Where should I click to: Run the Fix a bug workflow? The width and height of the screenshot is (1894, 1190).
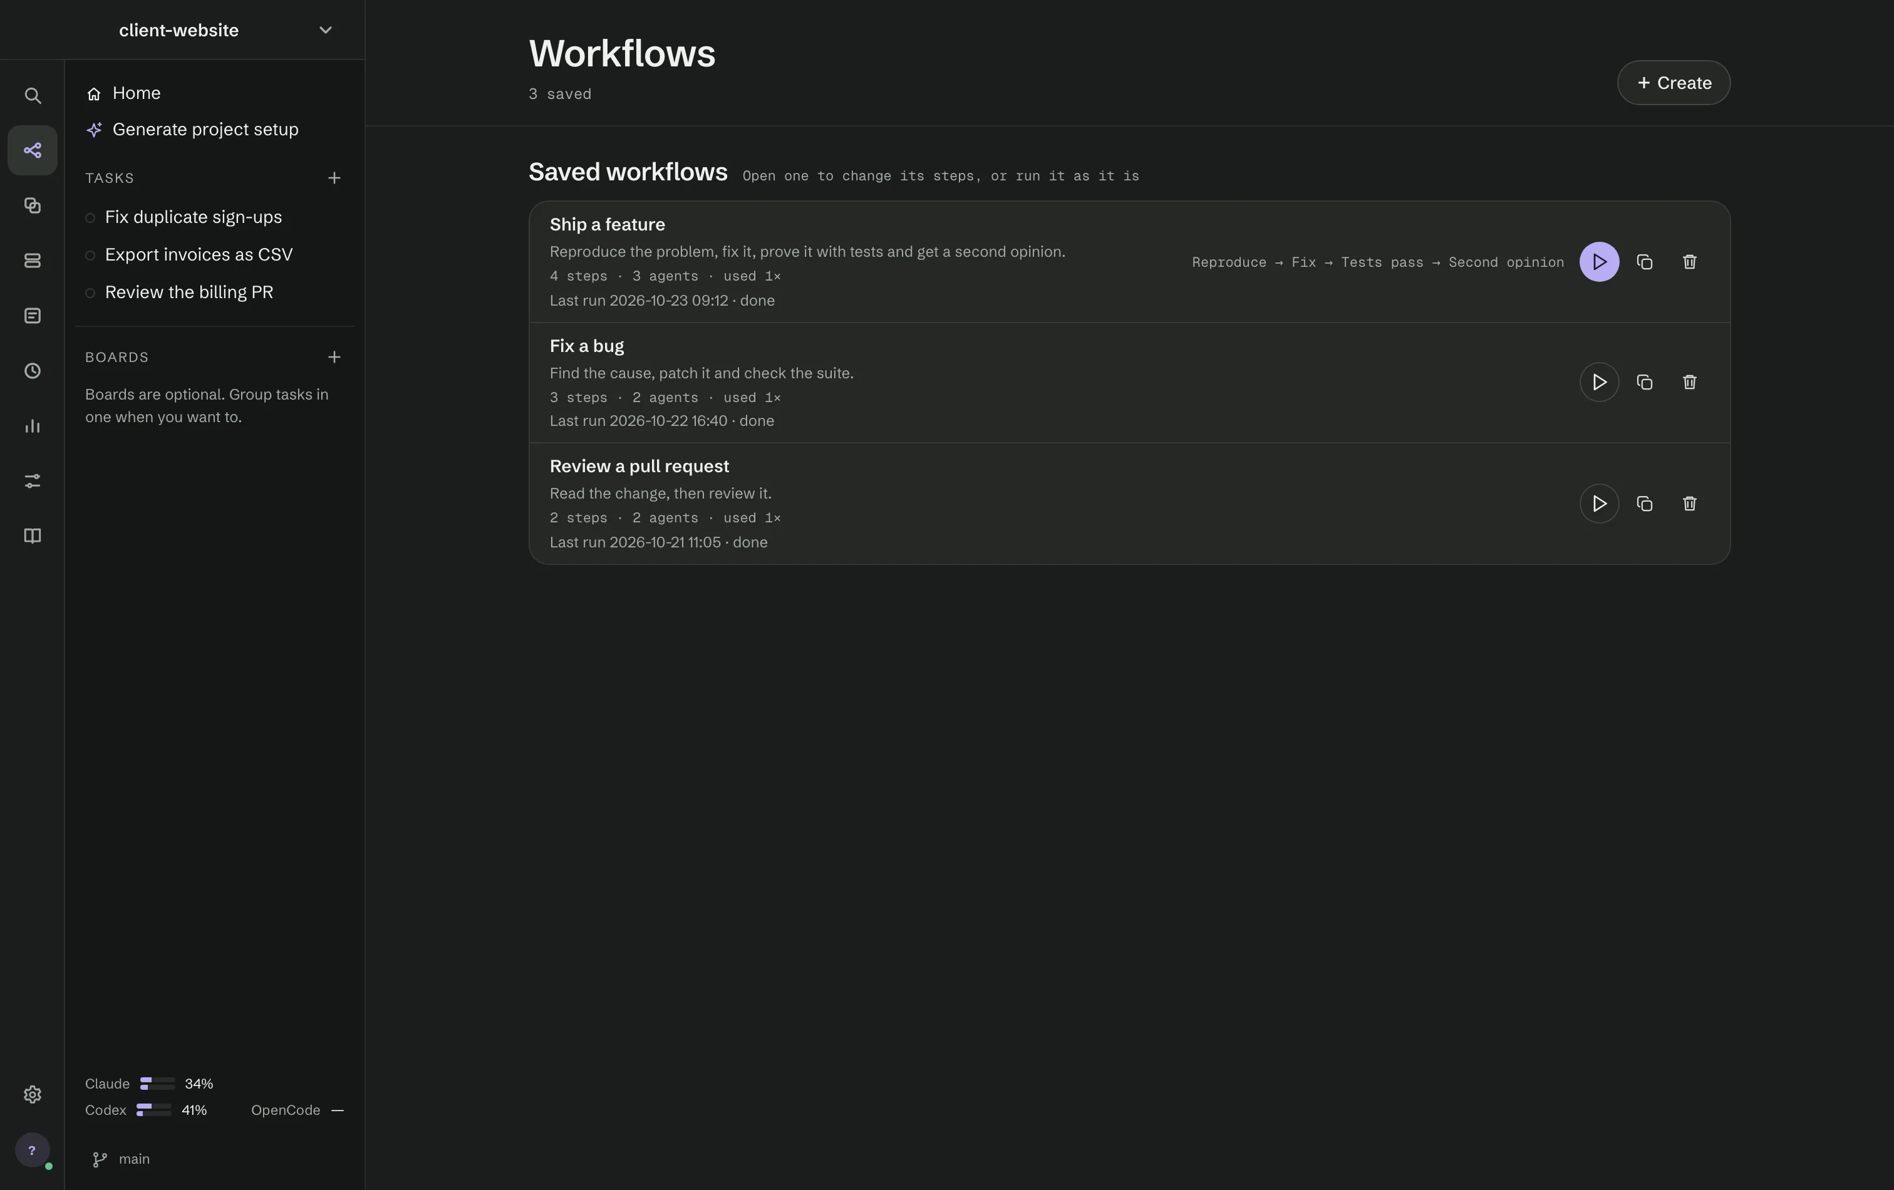click(x=1599, y=382)
